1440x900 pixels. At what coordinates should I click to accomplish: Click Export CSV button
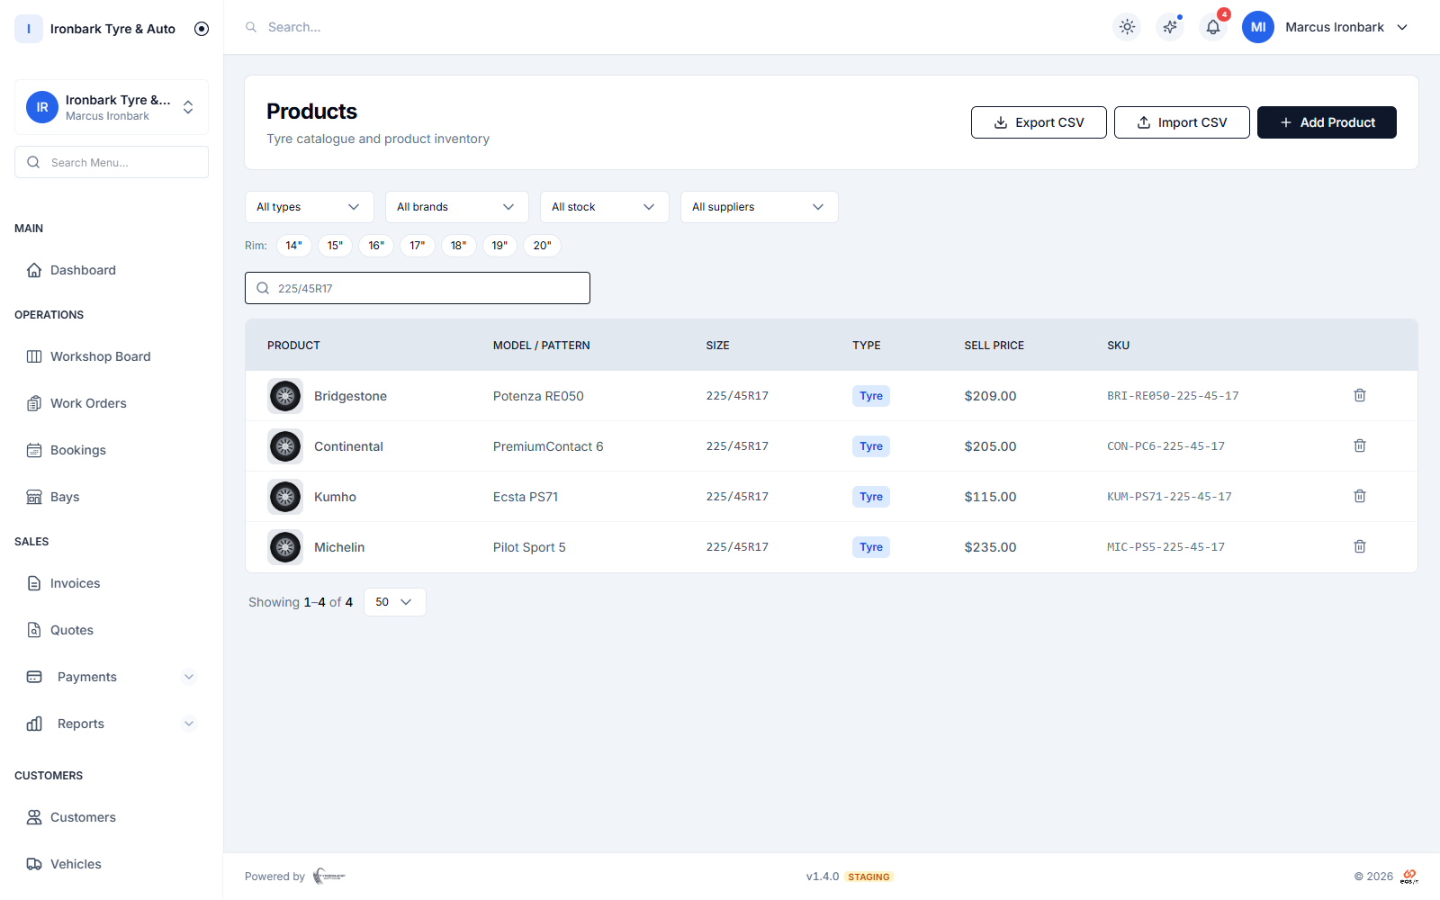pos(1039,122)
